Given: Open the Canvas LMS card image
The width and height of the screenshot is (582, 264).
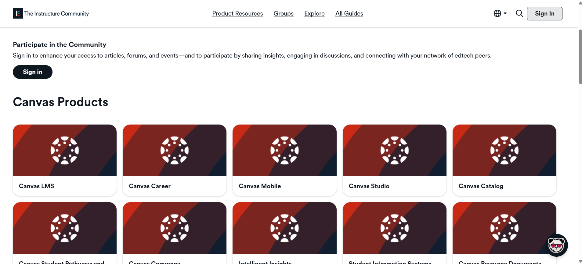Looking at the screenshot, I should point(65,150).
